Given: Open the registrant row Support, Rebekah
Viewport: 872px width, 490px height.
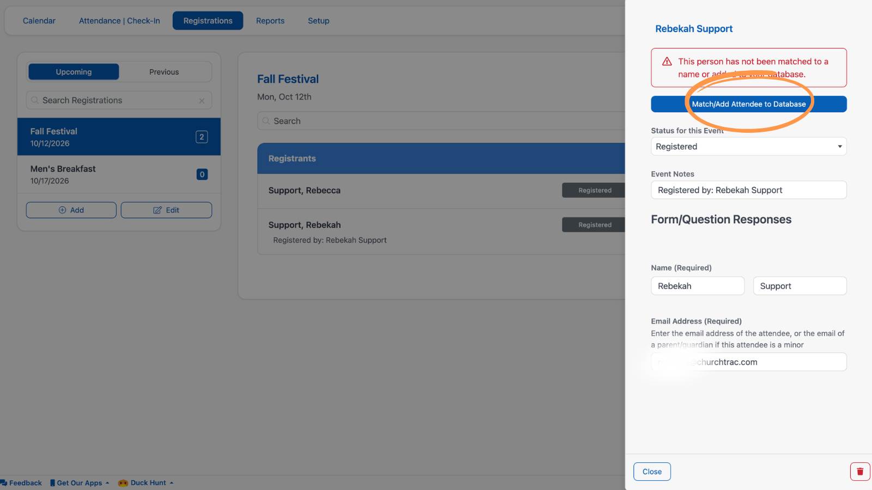Looking at the screenshot, I should coord(441,232).
